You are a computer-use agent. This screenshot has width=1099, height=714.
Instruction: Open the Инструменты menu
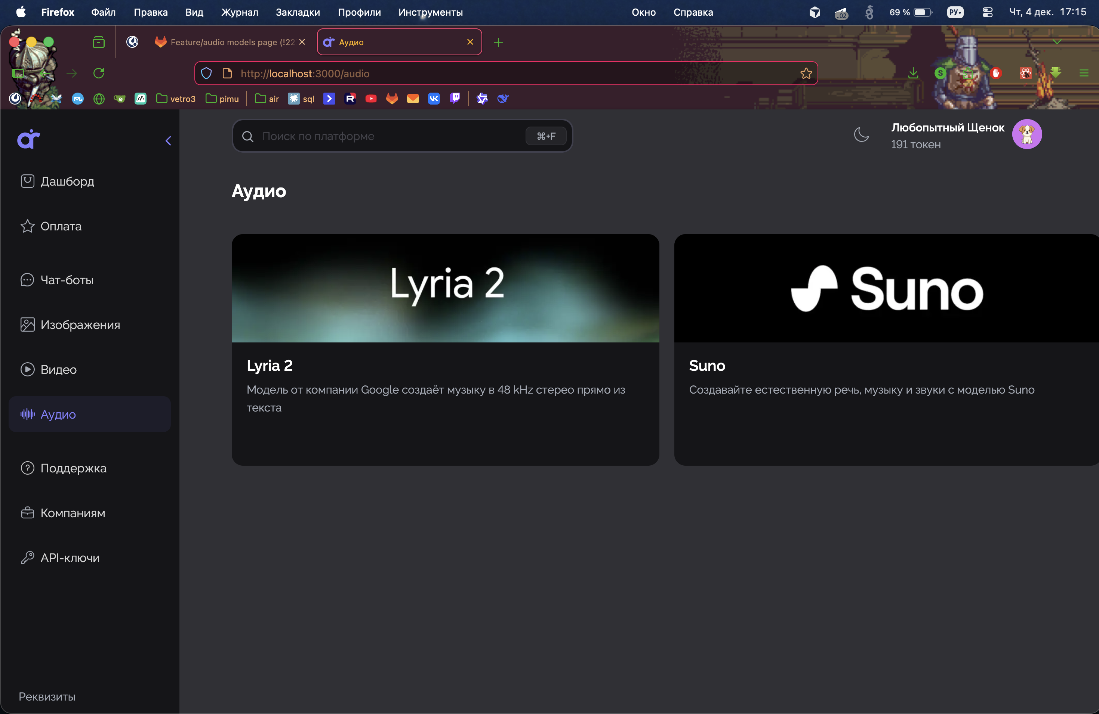pyautogui.click(x=430, y=12)
